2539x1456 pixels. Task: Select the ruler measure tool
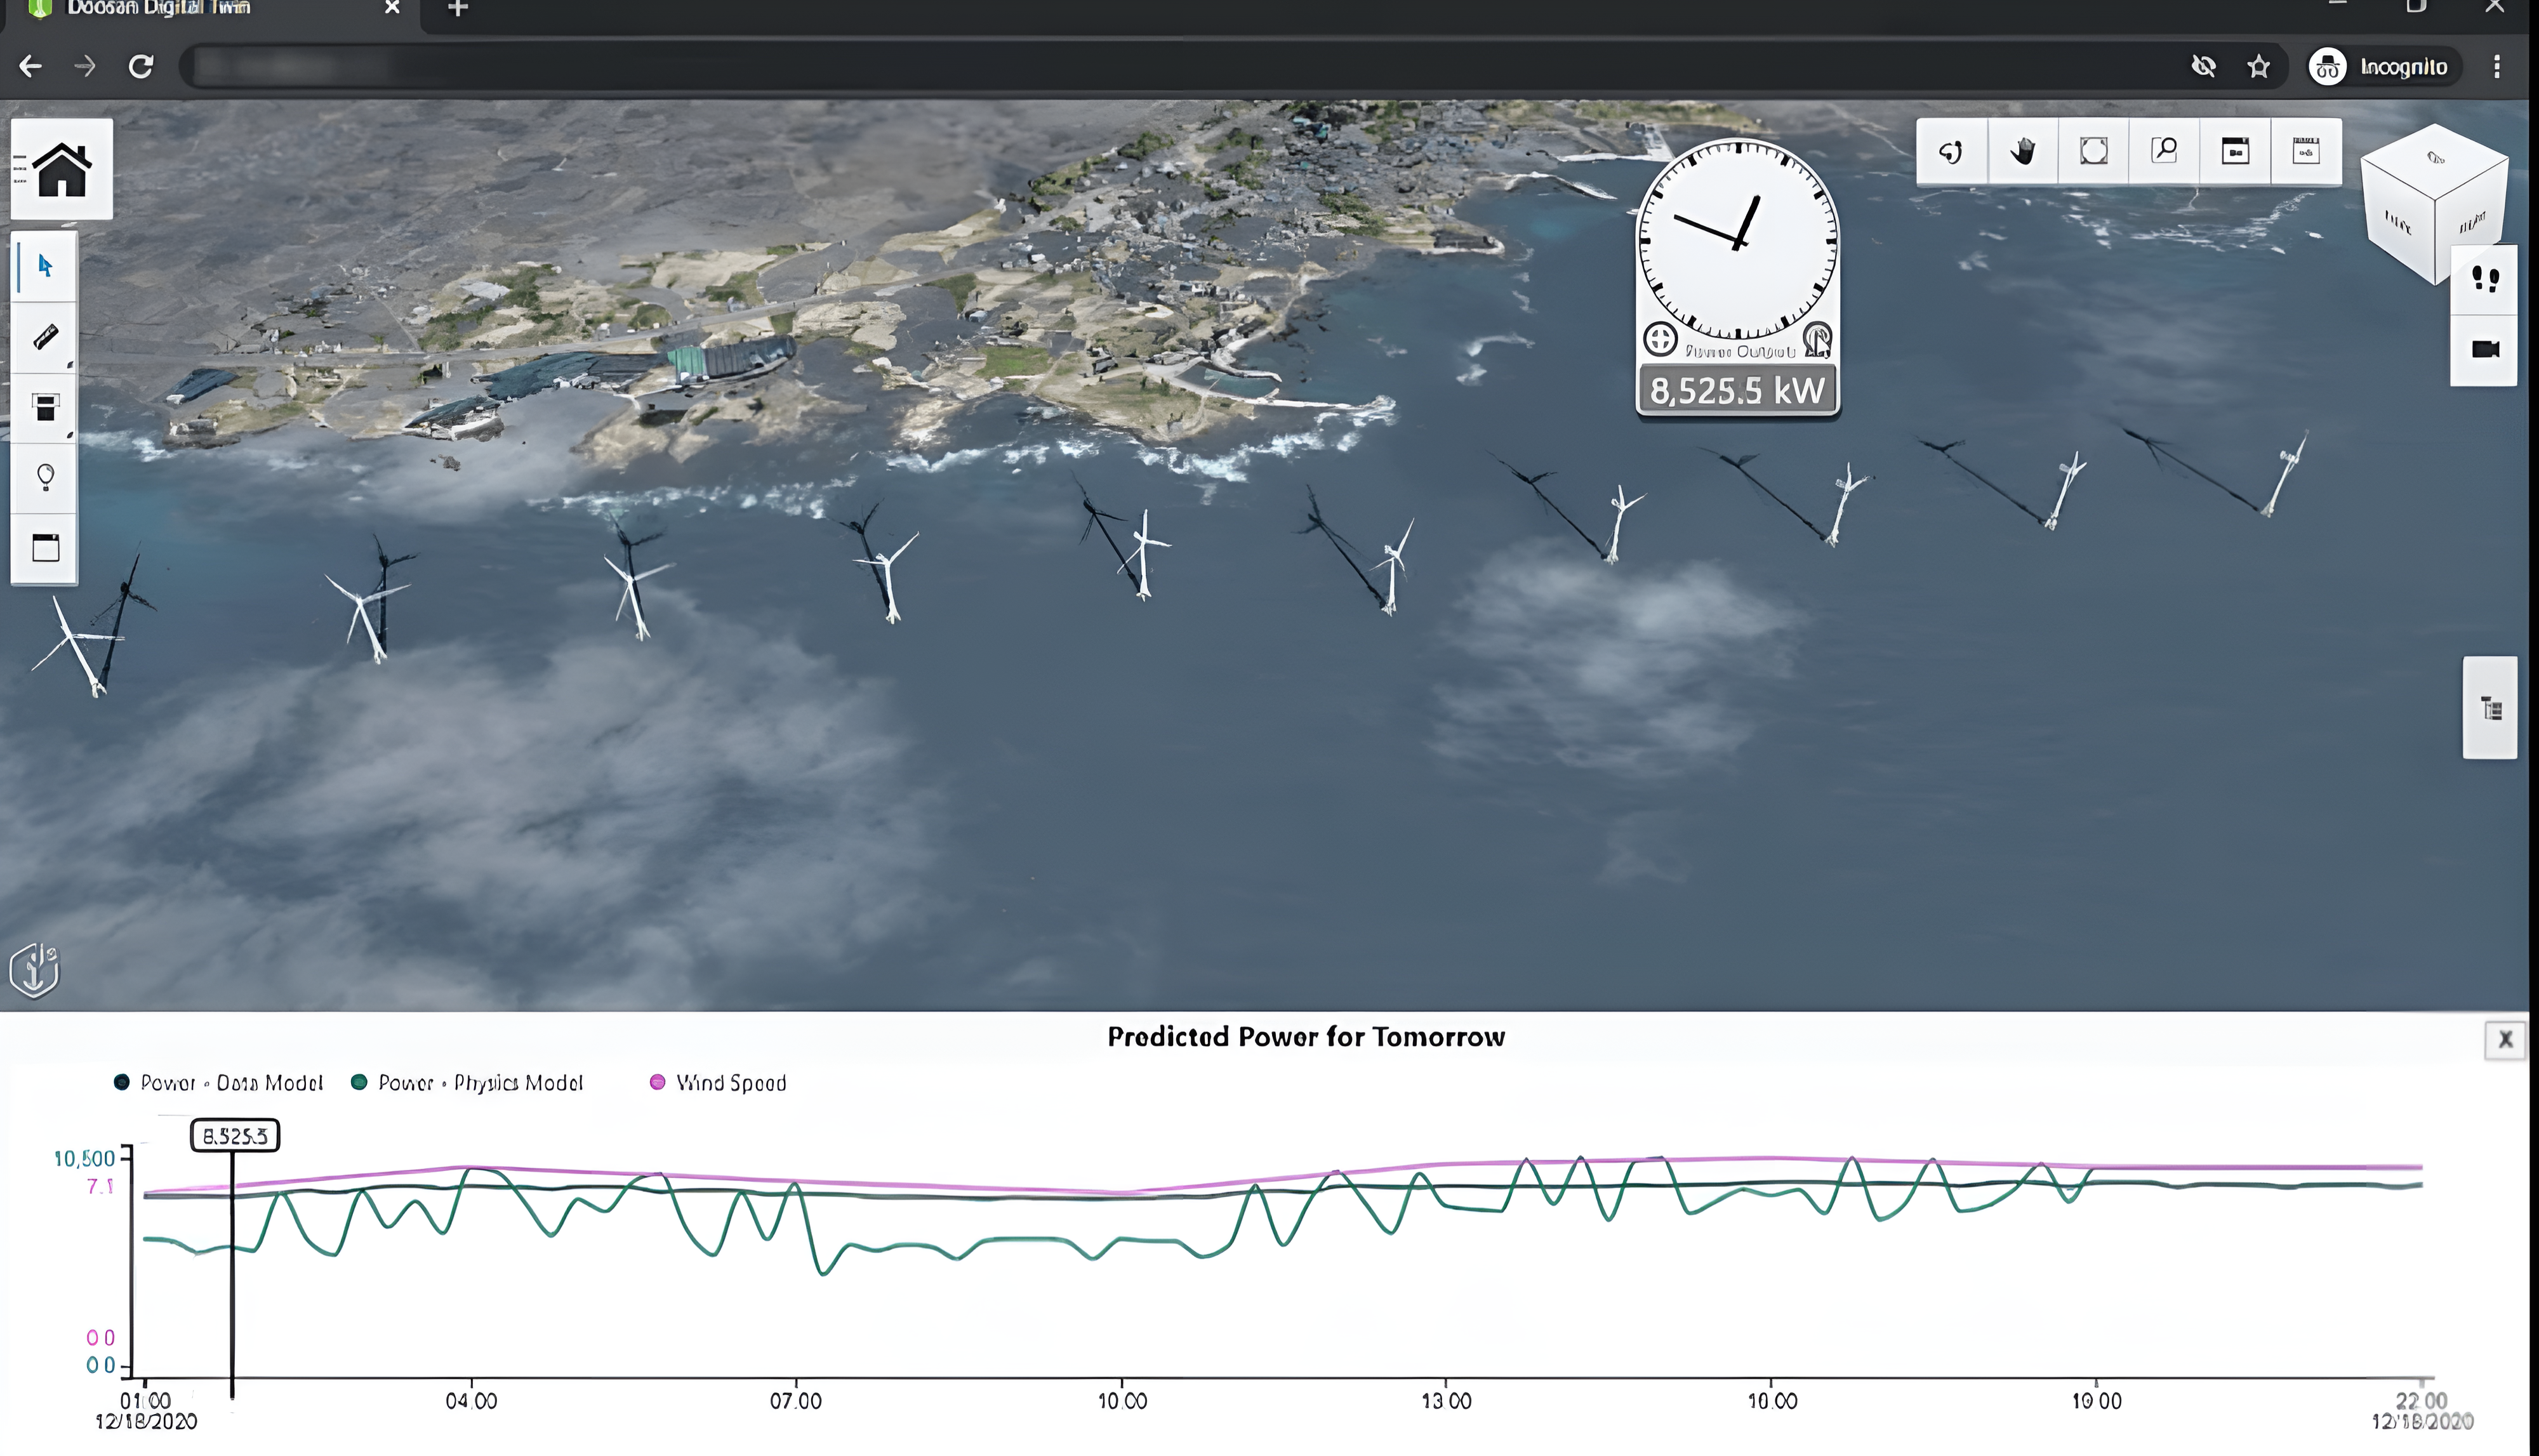click(x=45, y=337)
